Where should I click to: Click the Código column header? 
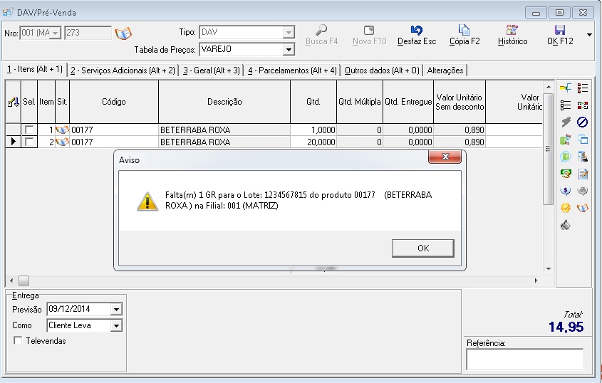click(114, 102)
